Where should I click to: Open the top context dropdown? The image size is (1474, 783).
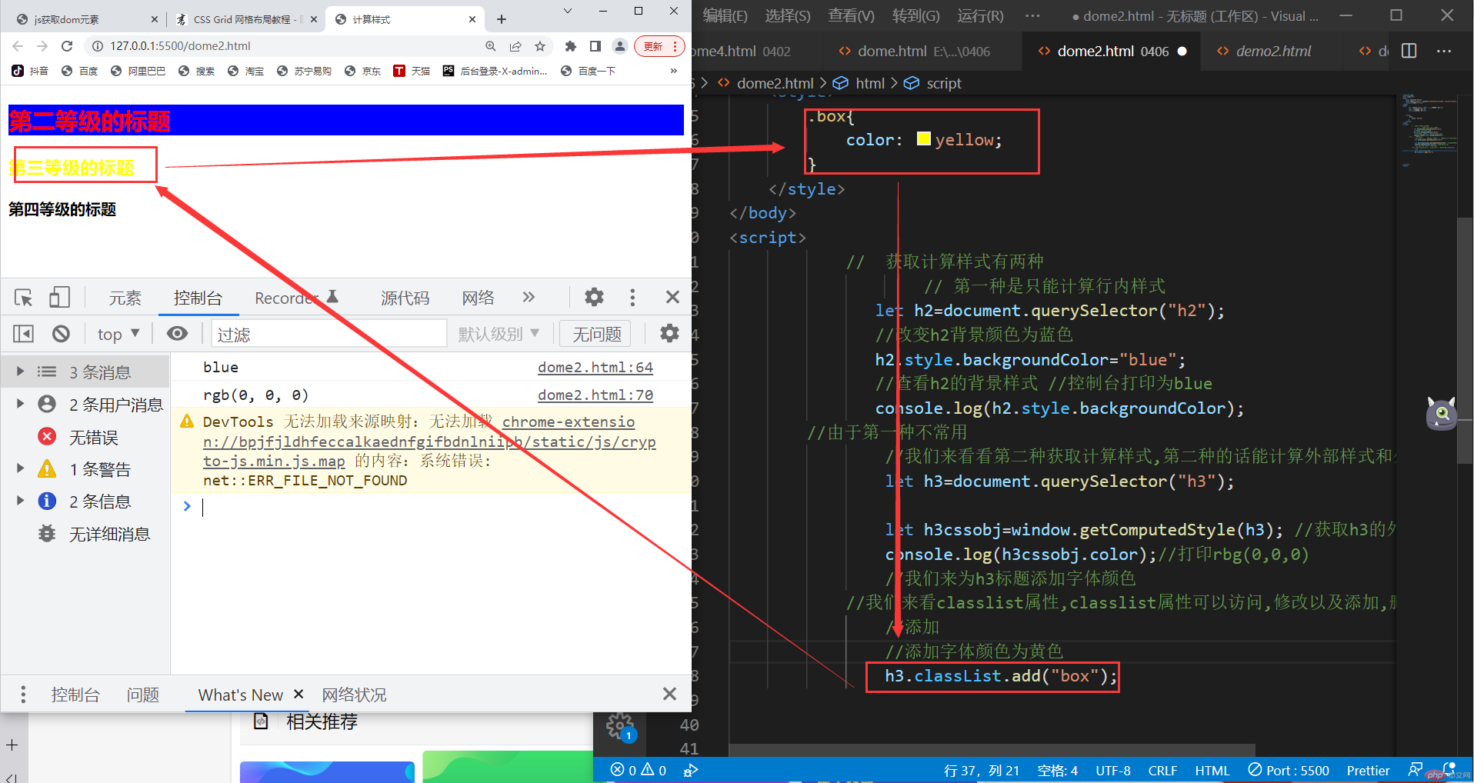click(118, 334)
